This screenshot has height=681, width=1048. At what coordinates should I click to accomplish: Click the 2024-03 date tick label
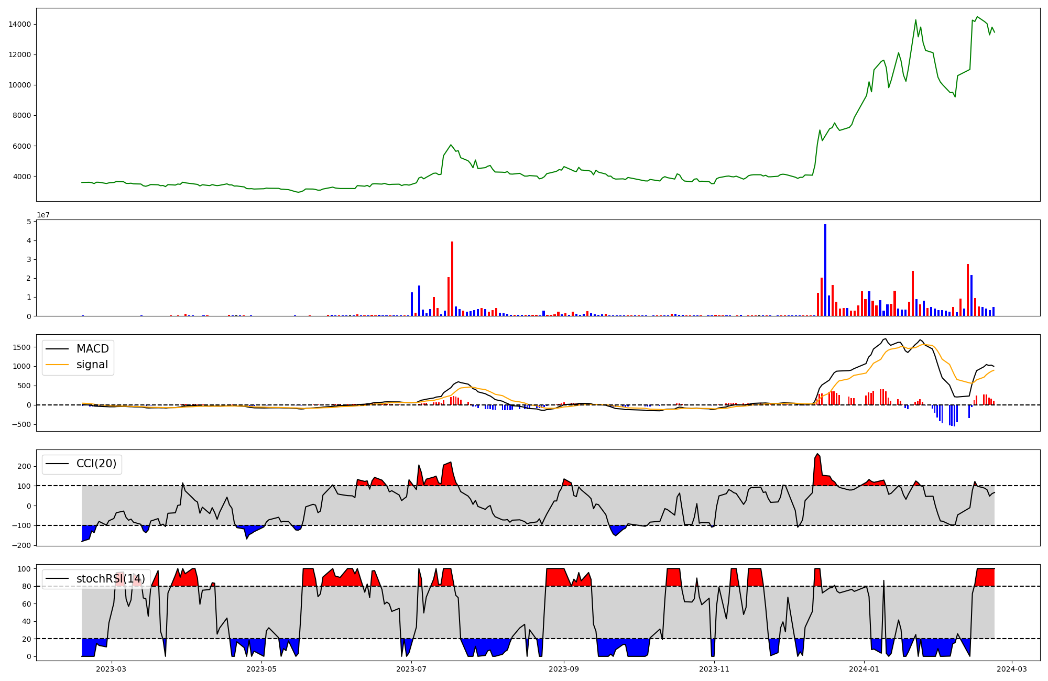tap(1011, 669)
